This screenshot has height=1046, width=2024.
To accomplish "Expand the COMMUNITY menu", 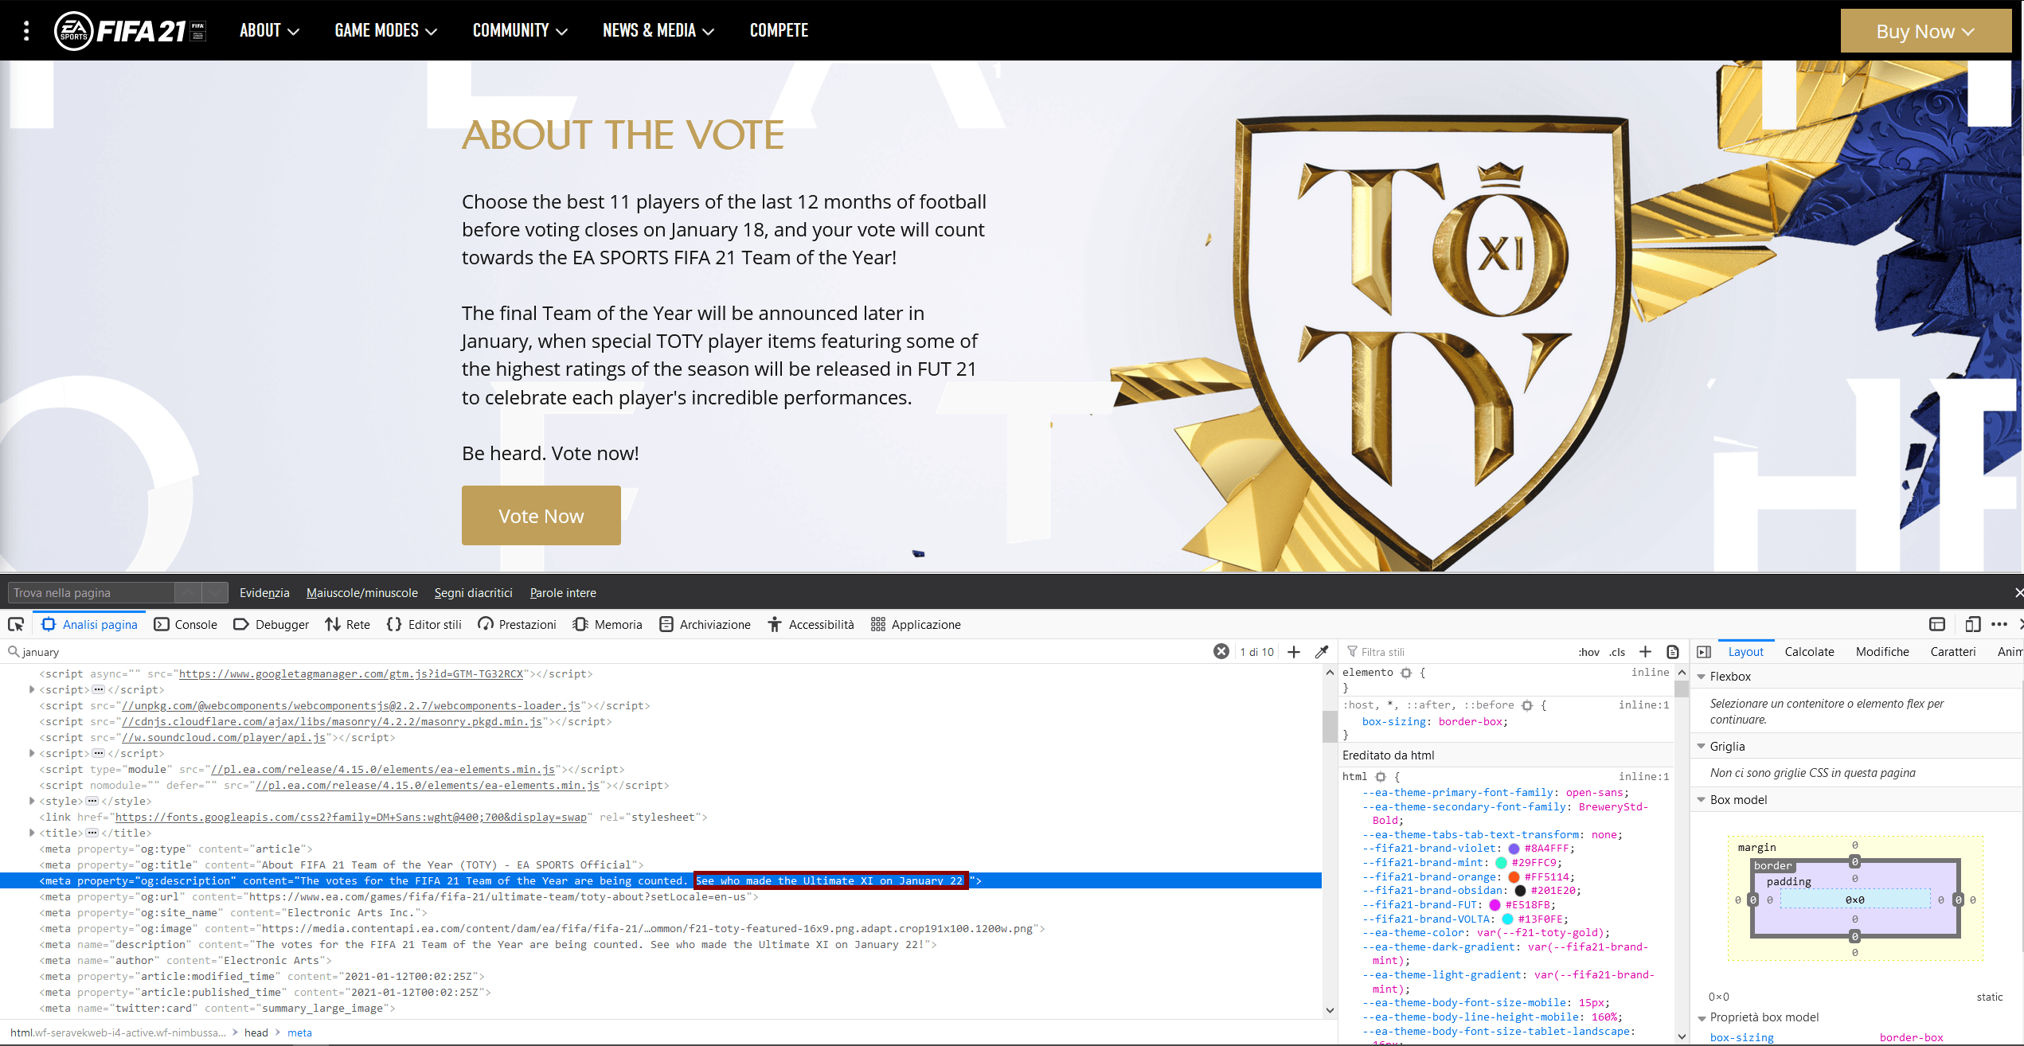I will 520,30.
